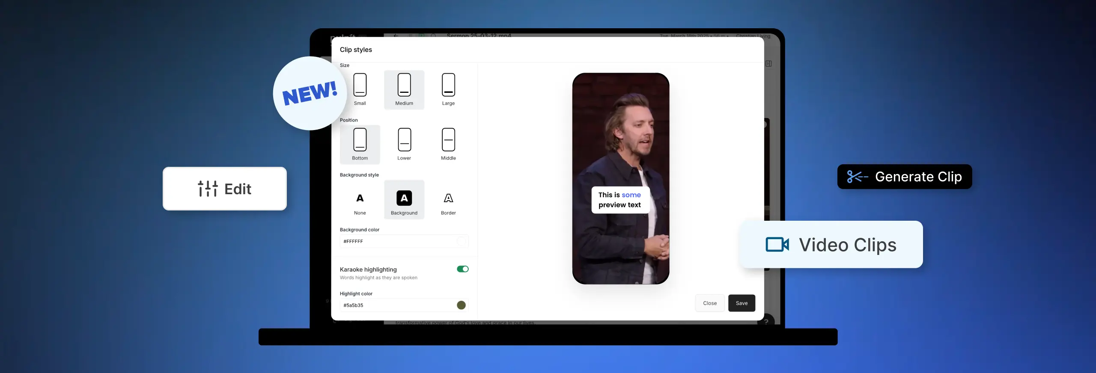The height and width of the screenshot is (373, 1096).
Task: Open the Video Clips card
Action: coord(831,245)
